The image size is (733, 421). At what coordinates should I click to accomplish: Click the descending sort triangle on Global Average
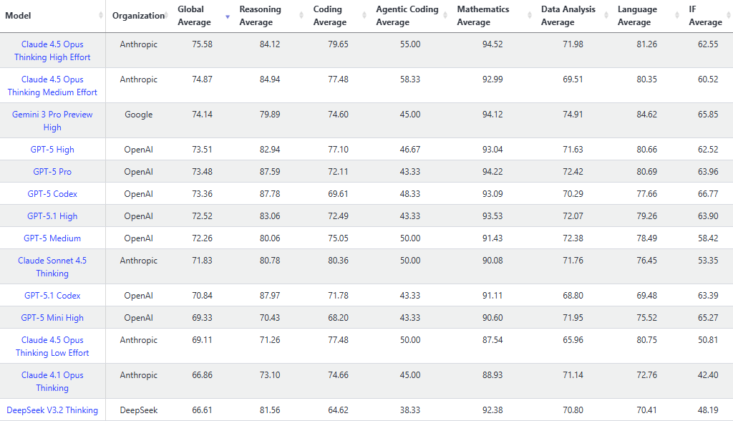tap(228, 16)
